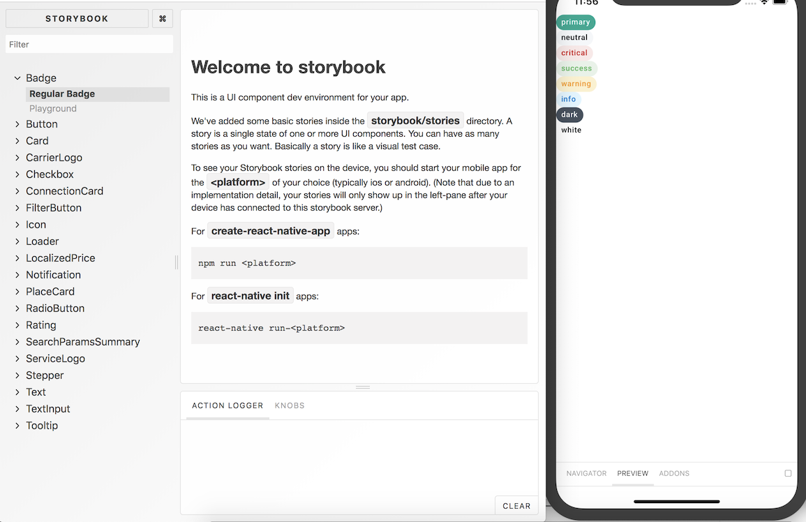Click the PlaceCard component label
The width and height of the screenshot is (806, 522).
50,292
